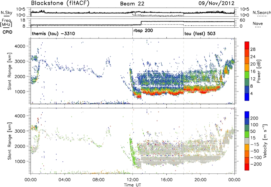Click 'Slant Range [km]' label of velocity panel
Viewport: 271px width, 187px height.
pos(9,141)
